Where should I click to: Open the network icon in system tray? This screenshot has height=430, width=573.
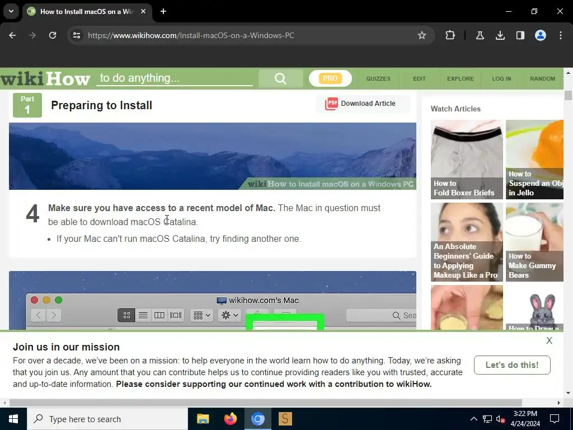487,419
